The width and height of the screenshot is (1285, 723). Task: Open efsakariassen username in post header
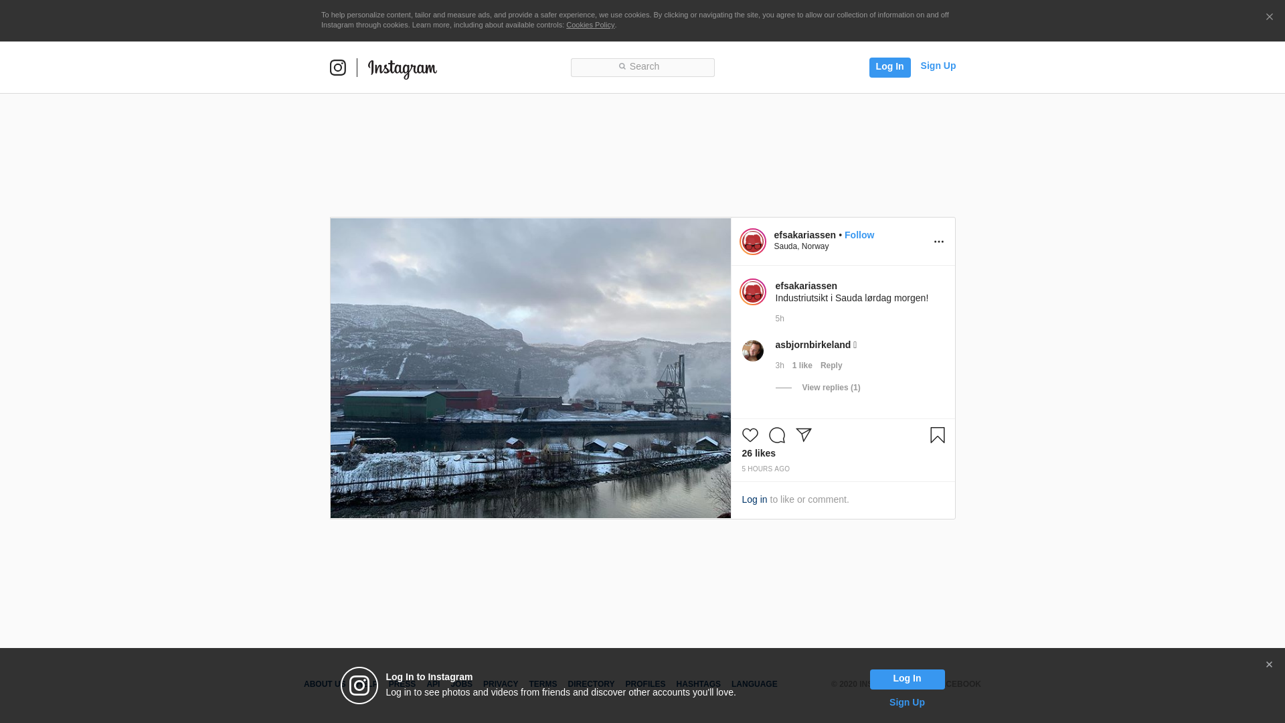(805, 235)
